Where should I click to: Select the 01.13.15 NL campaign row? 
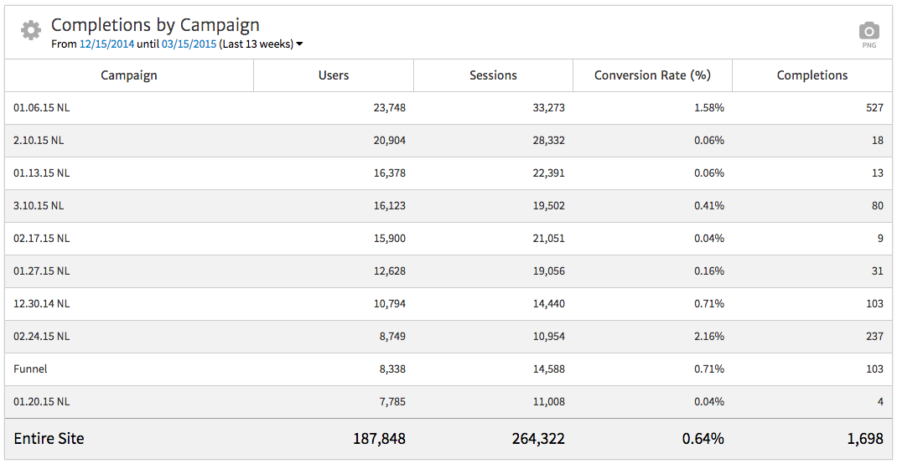42,173
